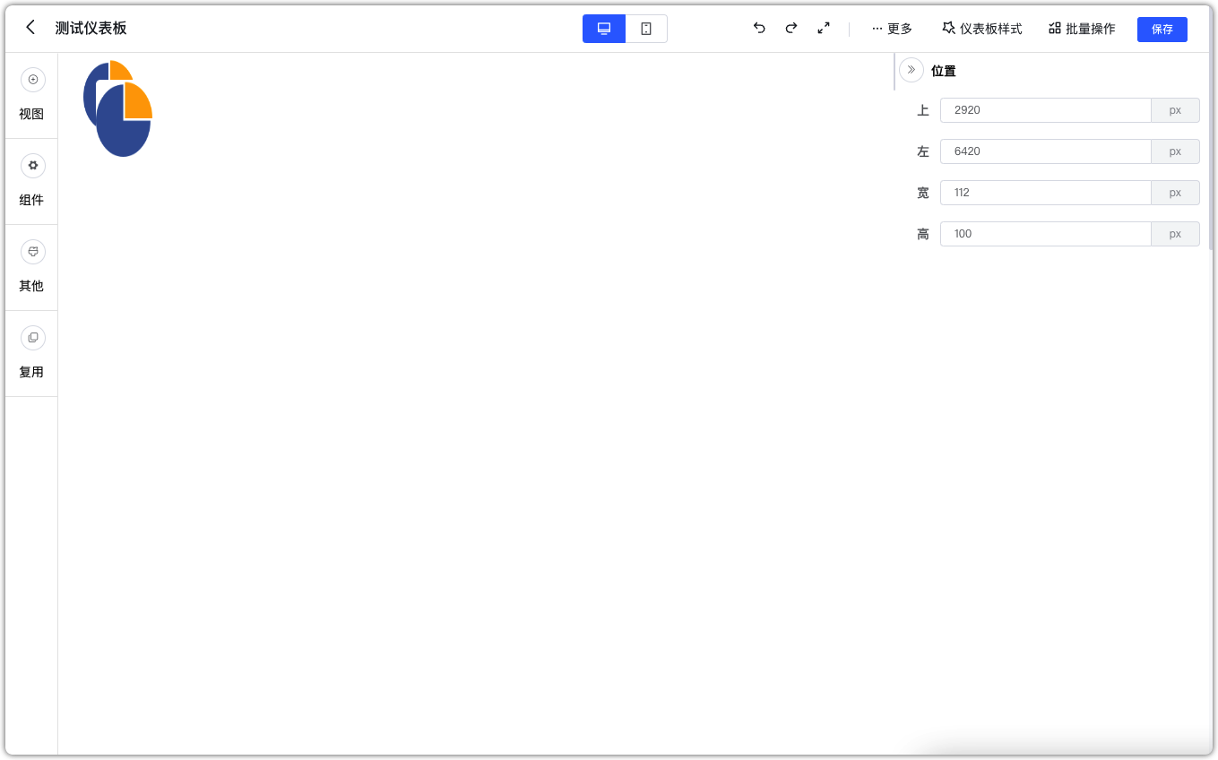This screenshot has width=1218, height=760.
Task: Switch to desktop layout view
Action: point(604,29)
